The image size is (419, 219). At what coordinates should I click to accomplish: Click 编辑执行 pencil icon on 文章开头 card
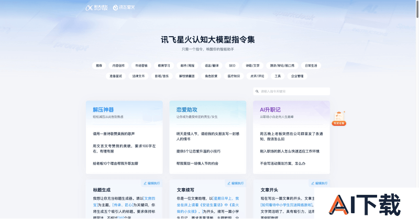[x=313, y=183]
